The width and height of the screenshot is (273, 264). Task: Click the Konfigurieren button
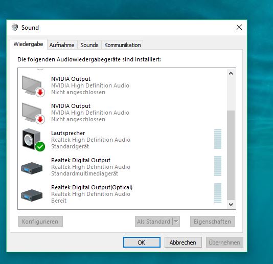(40, 222)
